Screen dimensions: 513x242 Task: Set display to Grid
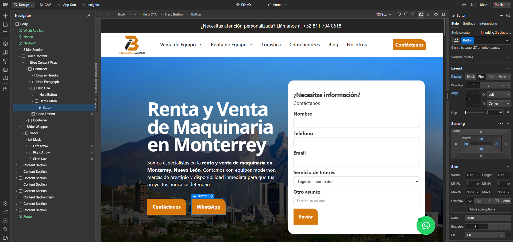click(491, 77)
